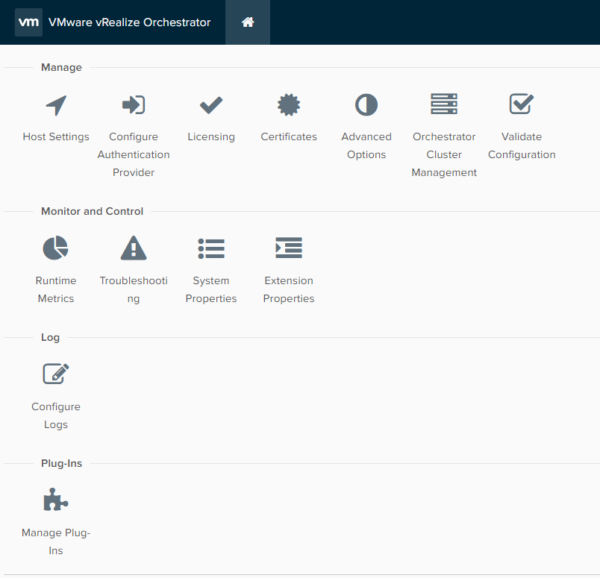Screen dimensions: 600x578
Task: Click the Host Settings label
Action: [x=56, y=136]
